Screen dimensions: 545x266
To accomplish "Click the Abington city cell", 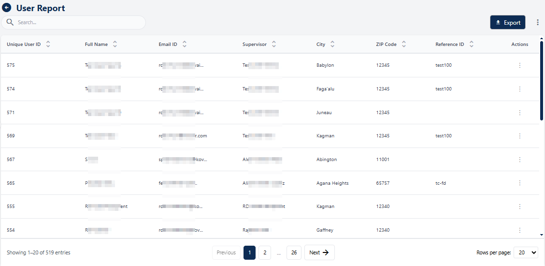I will [327, 160].
